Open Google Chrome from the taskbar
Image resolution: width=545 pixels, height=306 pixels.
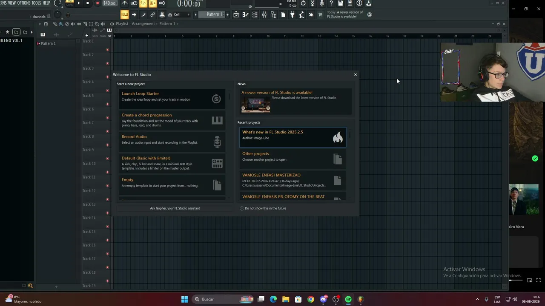click(x=311, y=299)
